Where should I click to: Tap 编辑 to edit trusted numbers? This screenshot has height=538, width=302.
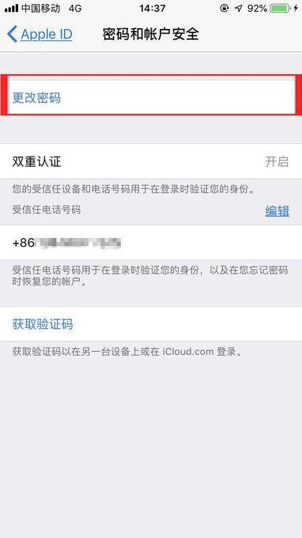(x=277, y=211)
